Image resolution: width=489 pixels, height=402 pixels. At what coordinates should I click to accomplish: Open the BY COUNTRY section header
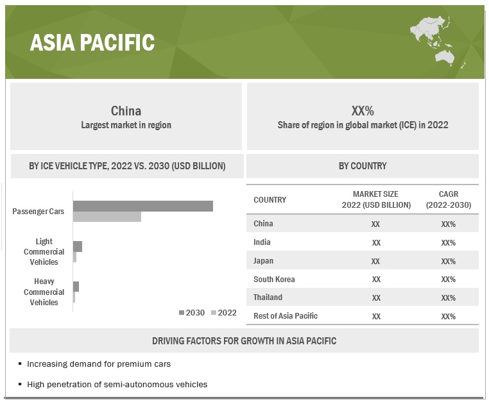point(363,166)
